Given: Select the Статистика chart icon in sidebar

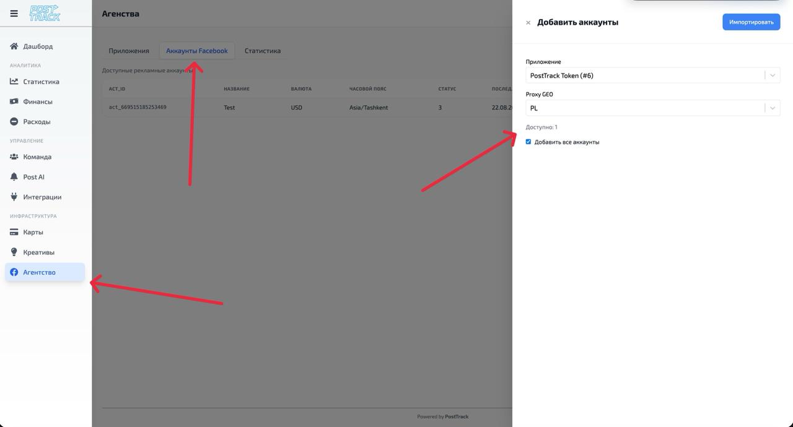Looking at the screenshot, I should coord(14,81).
